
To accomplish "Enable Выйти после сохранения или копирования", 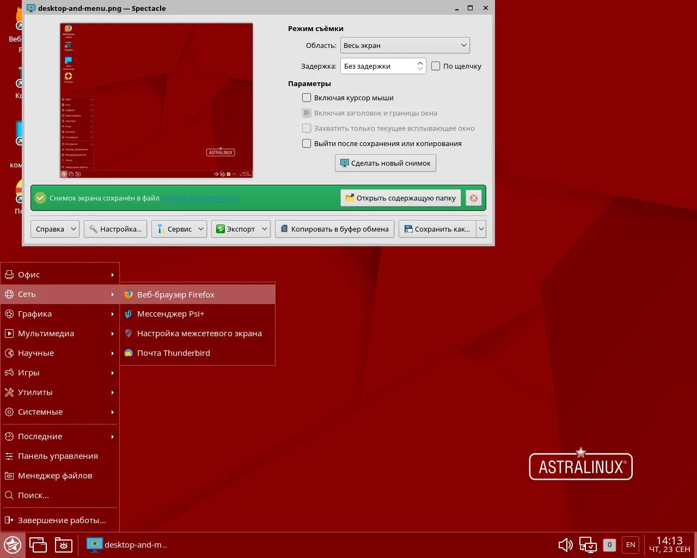I will pyautogui.click(x=307, y=143).
